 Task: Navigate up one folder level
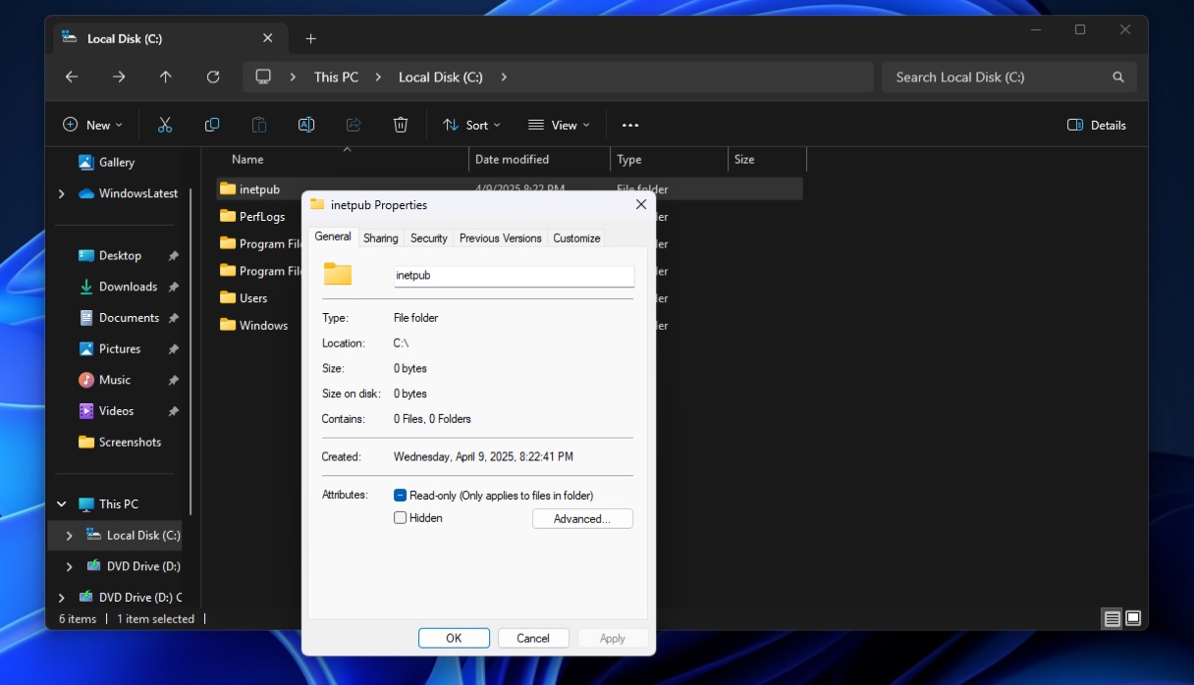pos(165,77)
